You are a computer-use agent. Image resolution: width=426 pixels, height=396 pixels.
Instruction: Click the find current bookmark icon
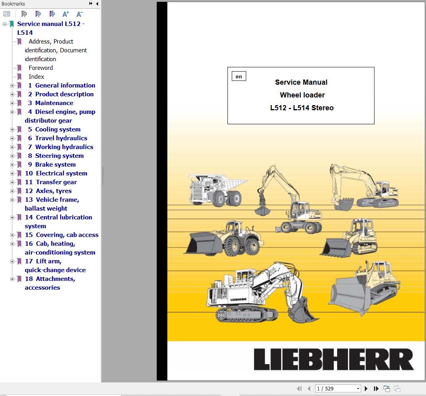click(52, 14)
